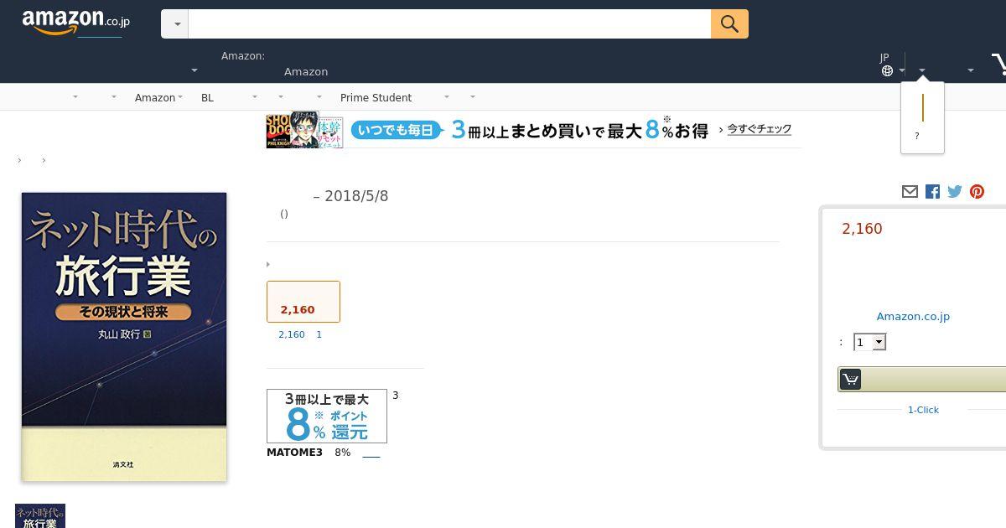The width and height of the screenshot is (1006, 528).
Task: Select the 2,160 format price box
Action: pos(303,302)
